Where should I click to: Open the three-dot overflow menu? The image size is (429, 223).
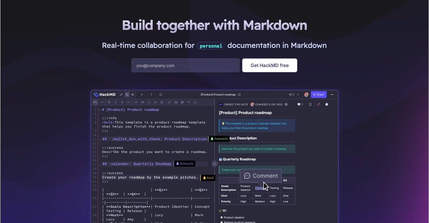coord(332,95)
